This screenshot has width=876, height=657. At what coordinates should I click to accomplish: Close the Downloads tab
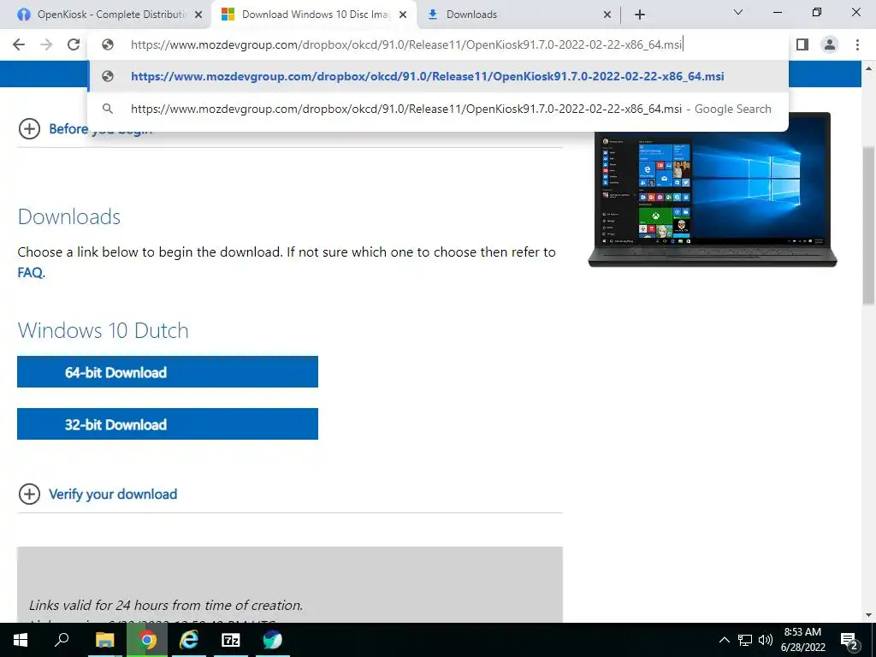[607, 15]
